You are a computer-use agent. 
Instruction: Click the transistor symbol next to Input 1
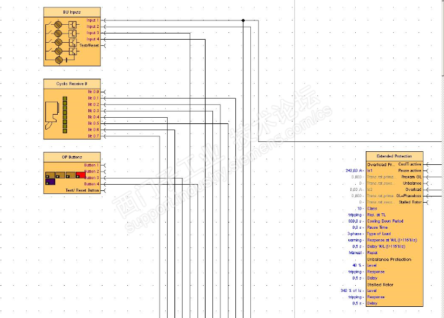[x=73, y=25]
